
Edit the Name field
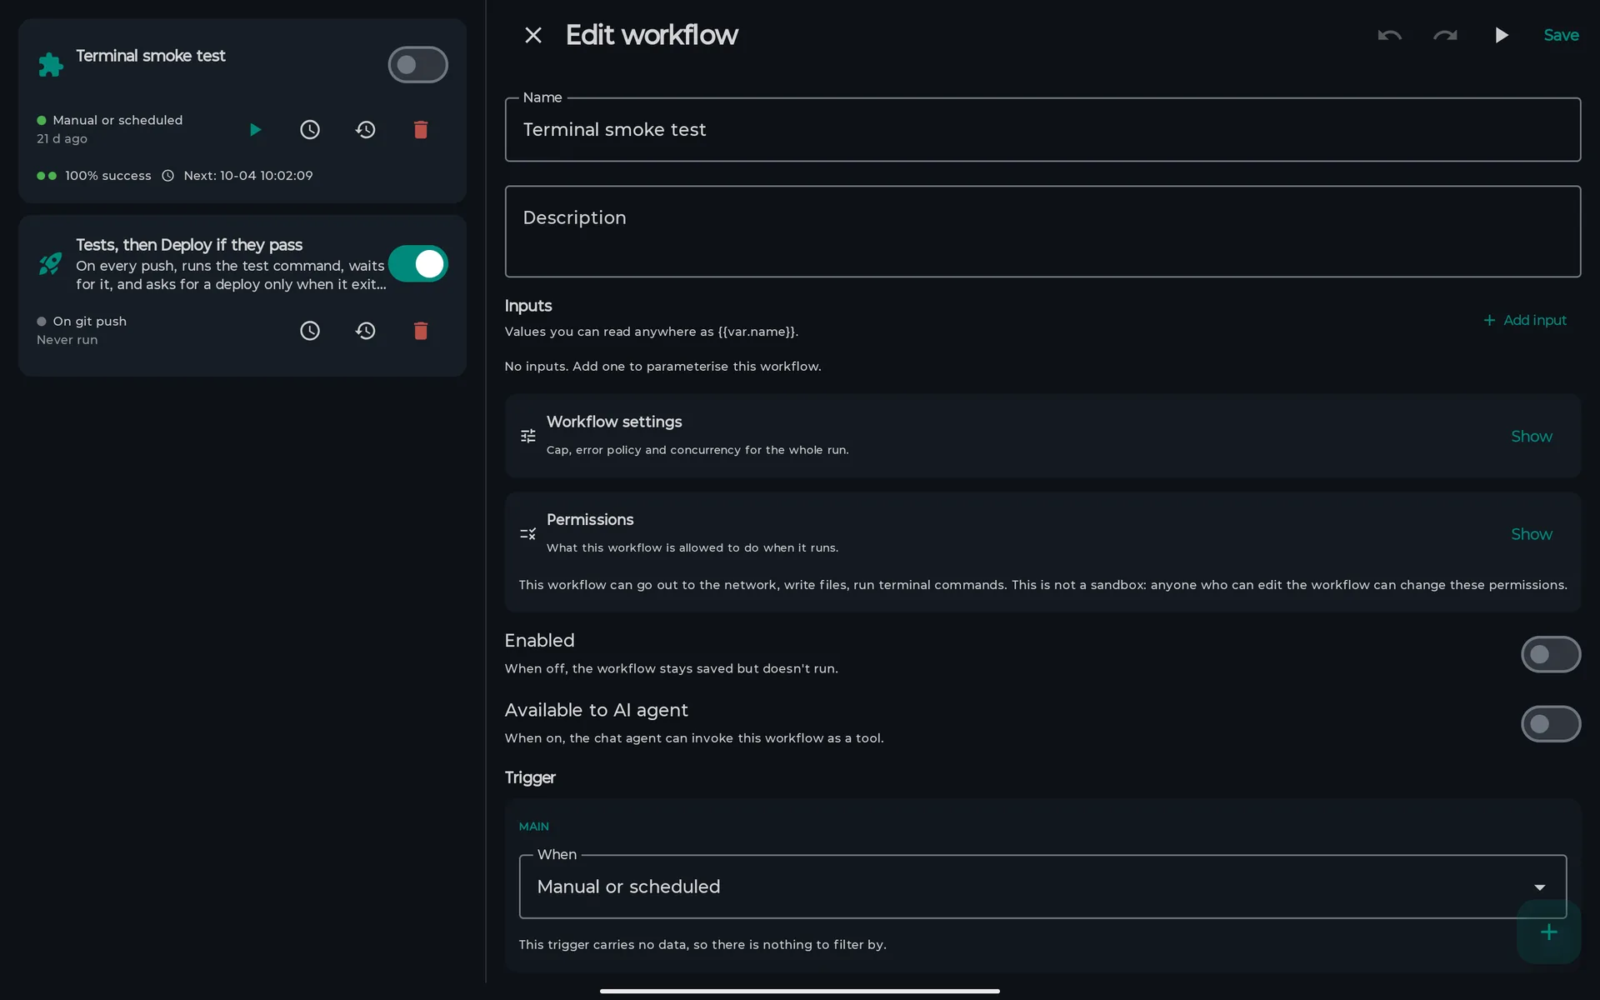click(1042, 130)
